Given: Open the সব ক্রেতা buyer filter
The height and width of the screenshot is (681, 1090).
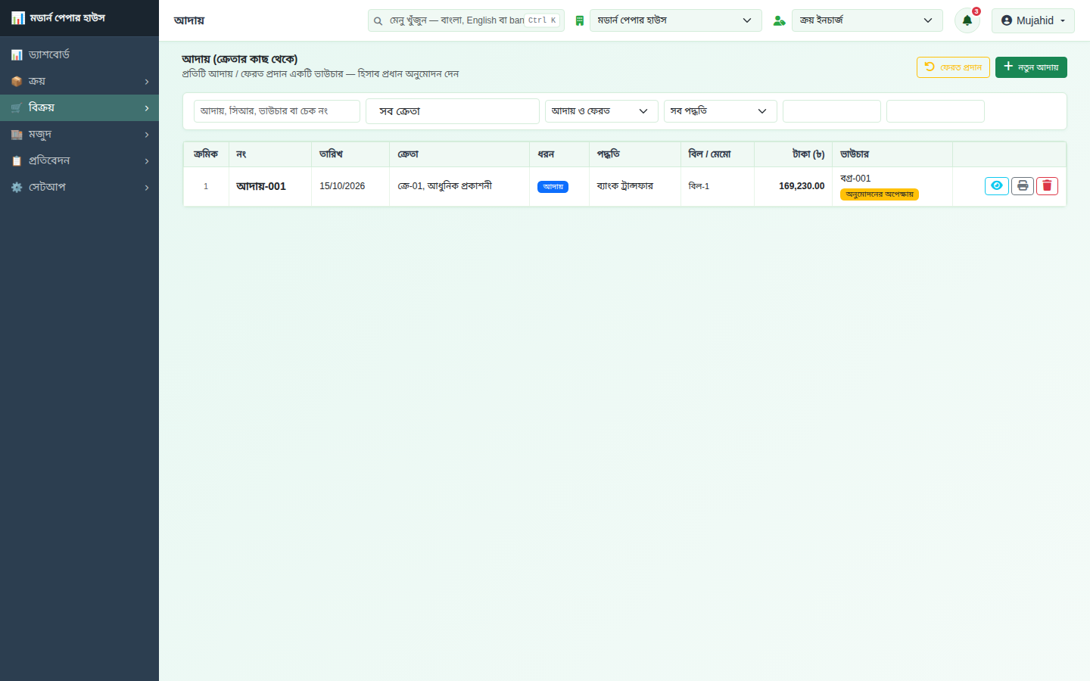Looking at the screenshot, I should [453, 111].
